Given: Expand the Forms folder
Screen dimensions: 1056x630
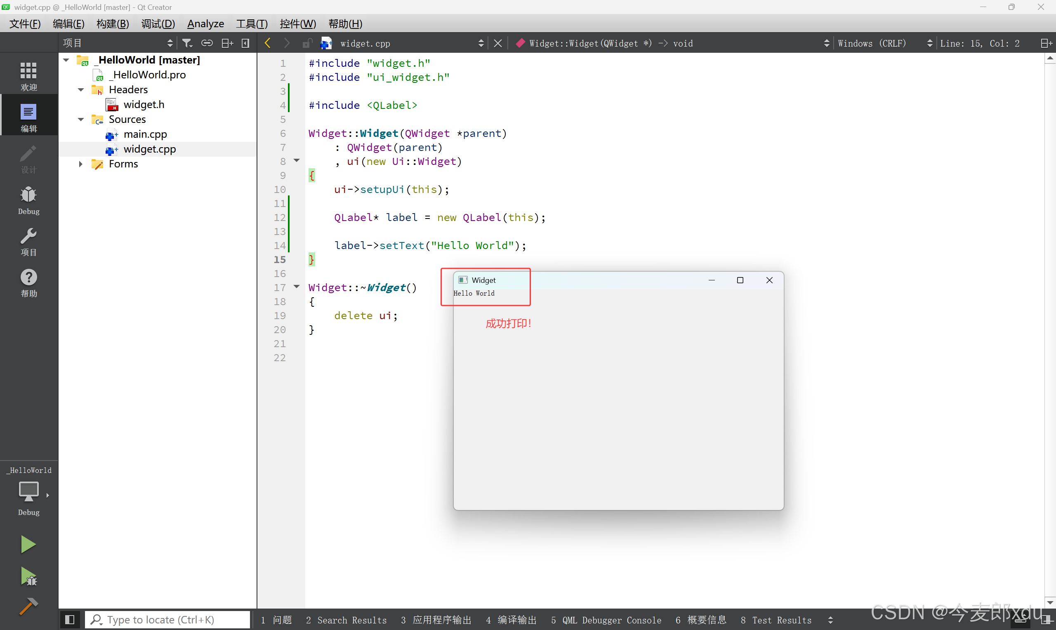Looking at the screenshot, I should click(x=80, y=164).
